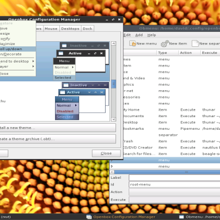Expand the Layer submenu arrow

pyautogui.click(x=33, y=67)
